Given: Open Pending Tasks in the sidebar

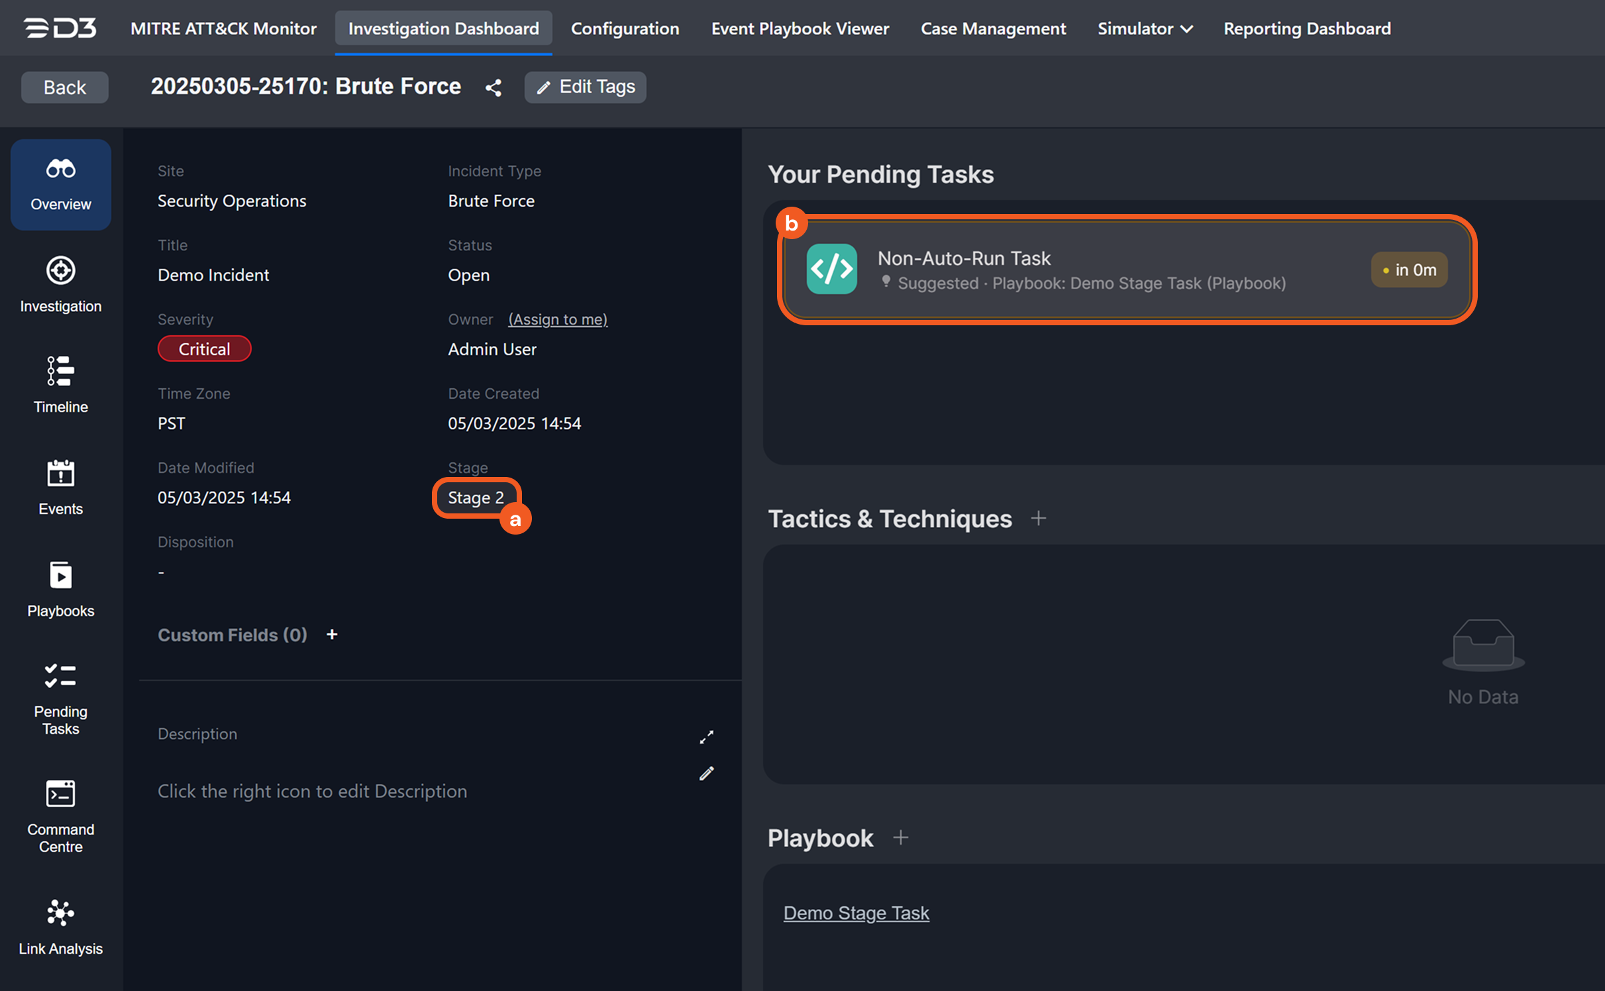Looking at the screenshot, I should tap(60, 699).
